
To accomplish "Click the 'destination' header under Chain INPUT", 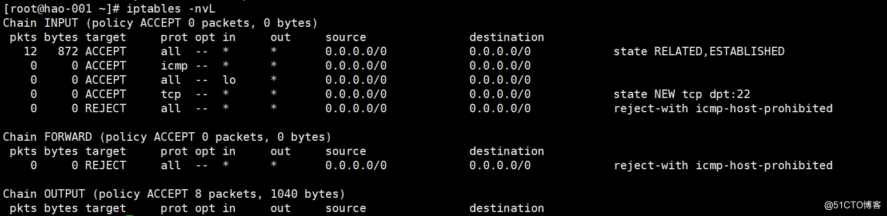I will 507,37.
